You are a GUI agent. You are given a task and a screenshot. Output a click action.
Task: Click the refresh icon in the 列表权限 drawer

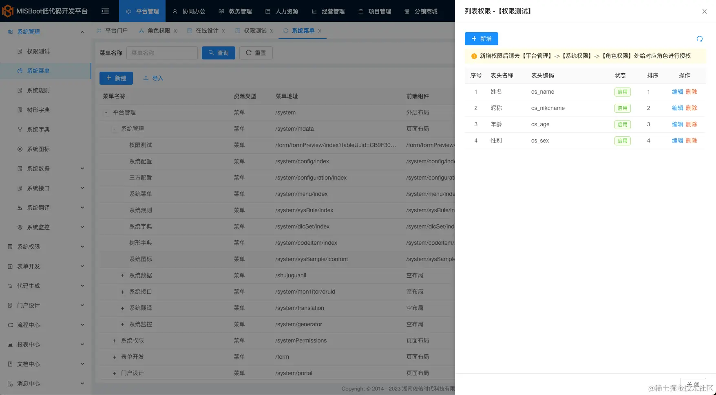pyautogui.click(x=700, y=39)
